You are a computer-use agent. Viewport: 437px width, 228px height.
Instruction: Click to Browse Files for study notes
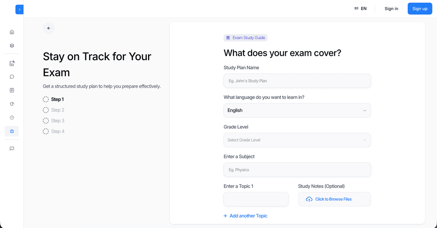(334, 199)
